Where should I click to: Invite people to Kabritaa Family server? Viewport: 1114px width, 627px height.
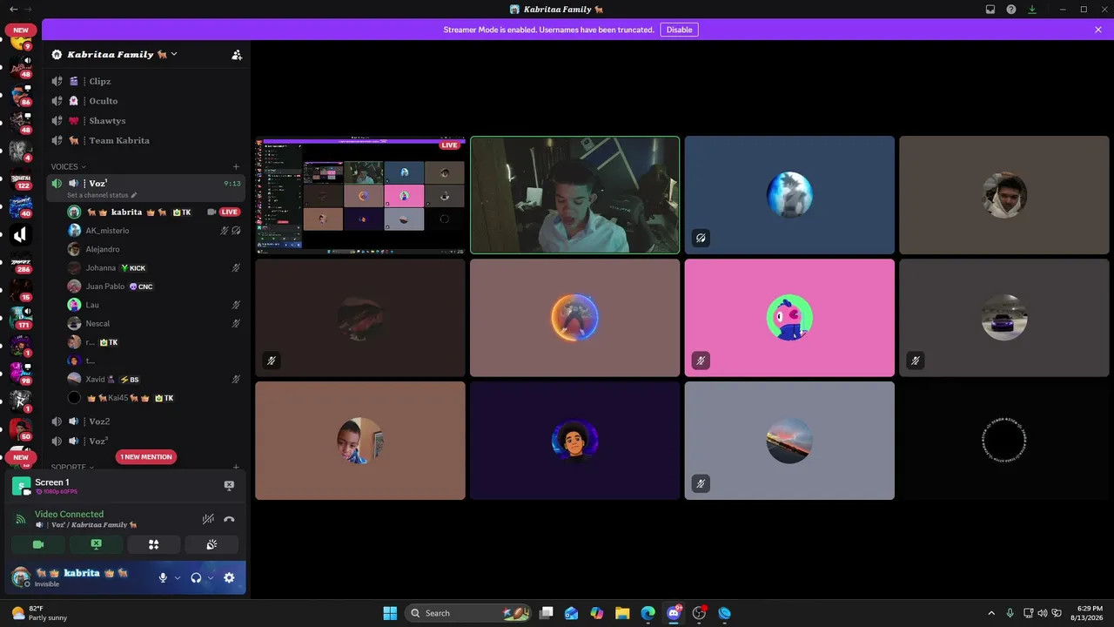[237, 55]
